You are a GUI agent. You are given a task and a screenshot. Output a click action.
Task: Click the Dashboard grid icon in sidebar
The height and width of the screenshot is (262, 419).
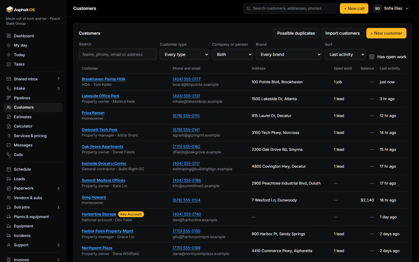(x=9, y=36)
